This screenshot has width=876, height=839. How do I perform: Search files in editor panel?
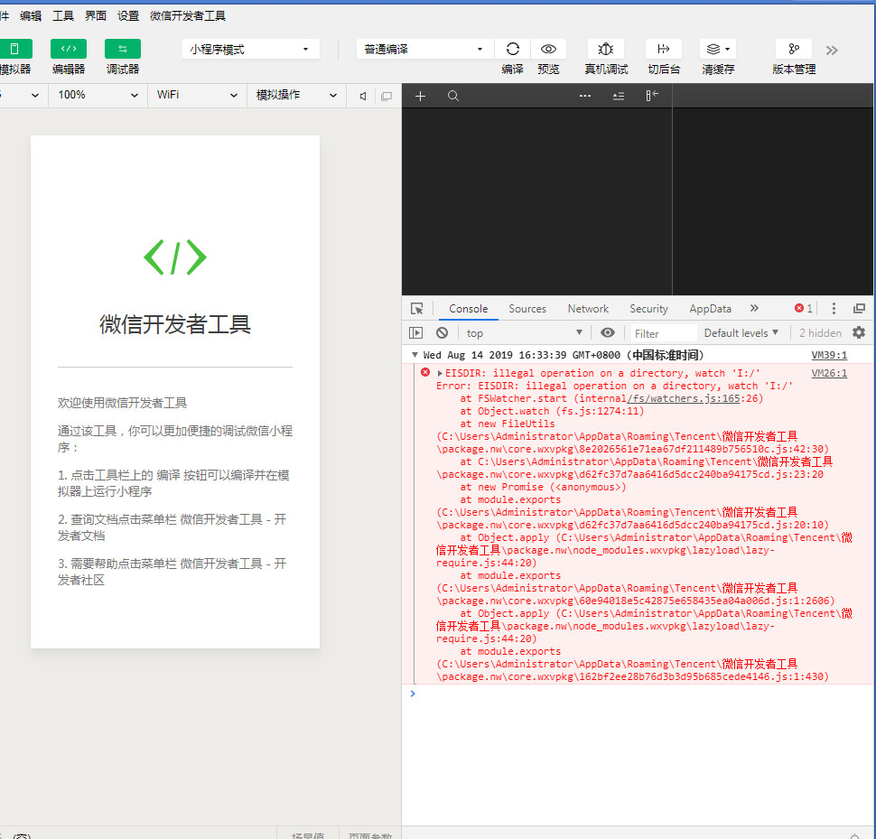click(x=453, y=96)
